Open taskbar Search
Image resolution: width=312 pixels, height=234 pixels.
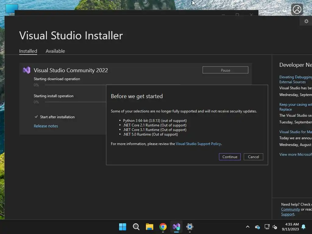136,227
